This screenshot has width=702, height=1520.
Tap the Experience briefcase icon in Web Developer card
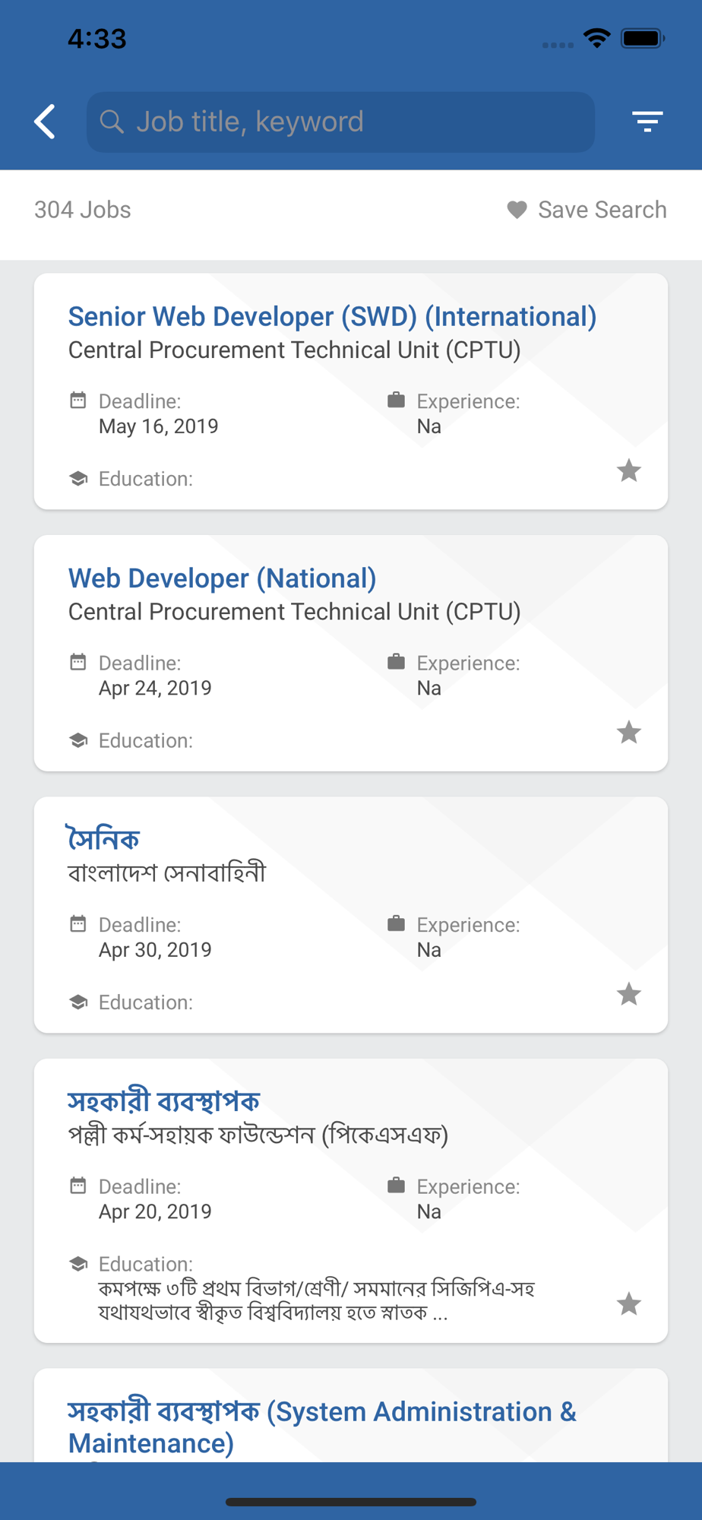click(396, 661)
